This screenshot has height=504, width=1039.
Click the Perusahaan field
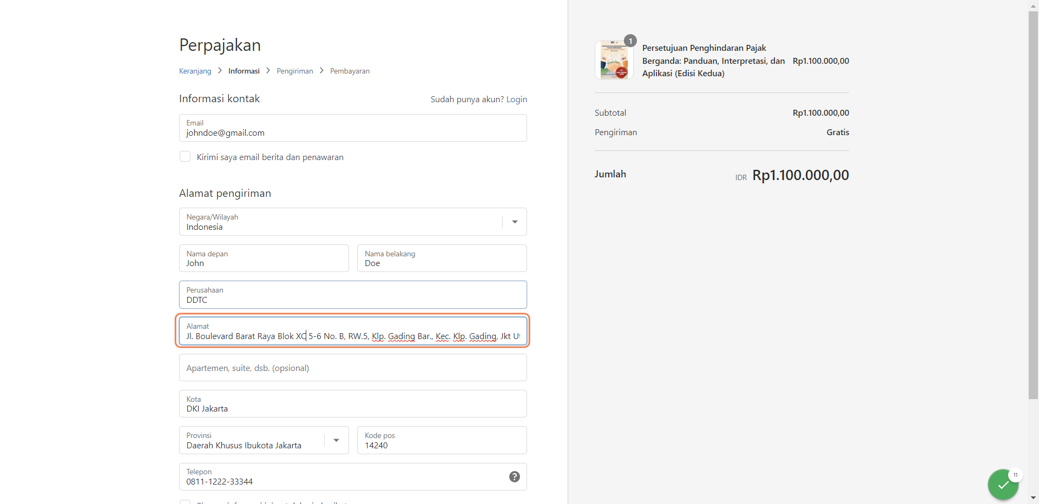point(353,295)
